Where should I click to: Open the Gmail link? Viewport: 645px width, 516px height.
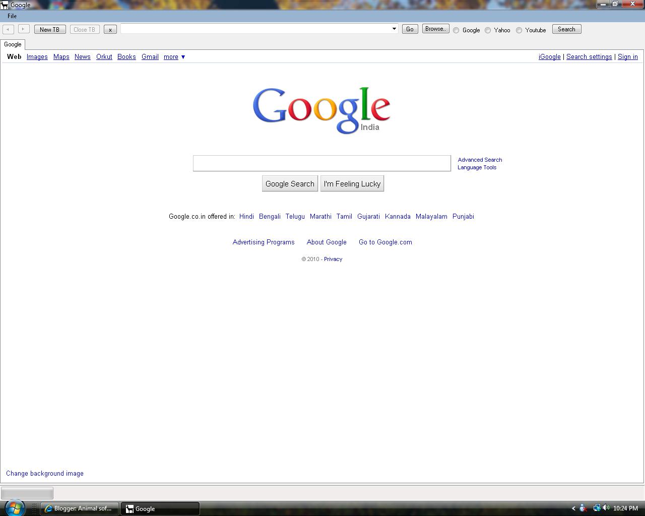click(150, 57)
